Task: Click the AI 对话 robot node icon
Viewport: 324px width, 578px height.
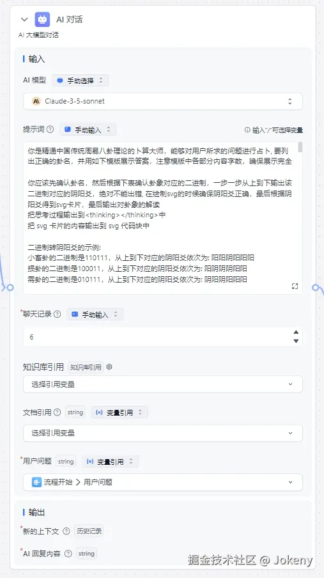Action: [x=42, y=20]
